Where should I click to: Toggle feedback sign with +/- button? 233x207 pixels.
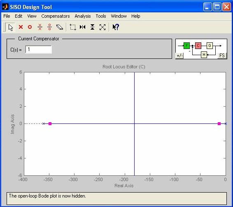pos(179,56)
